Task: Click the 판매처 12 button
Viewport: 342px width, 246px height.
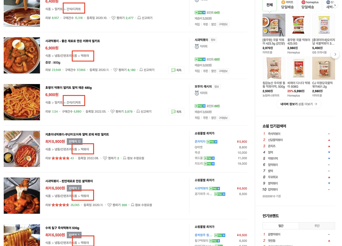Action: (x=75, y=141)
